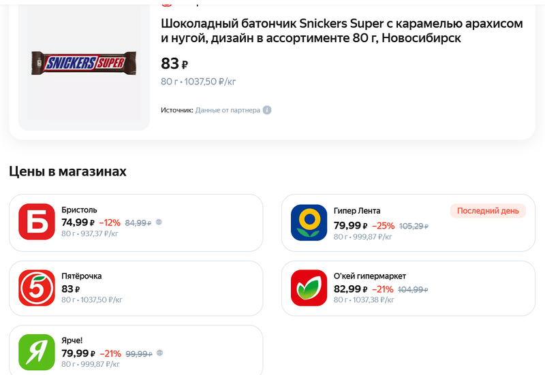Screen dimensions: 545x375
Task: Click the О'кей гипермаркет logo icon
Action: [309, 288]
